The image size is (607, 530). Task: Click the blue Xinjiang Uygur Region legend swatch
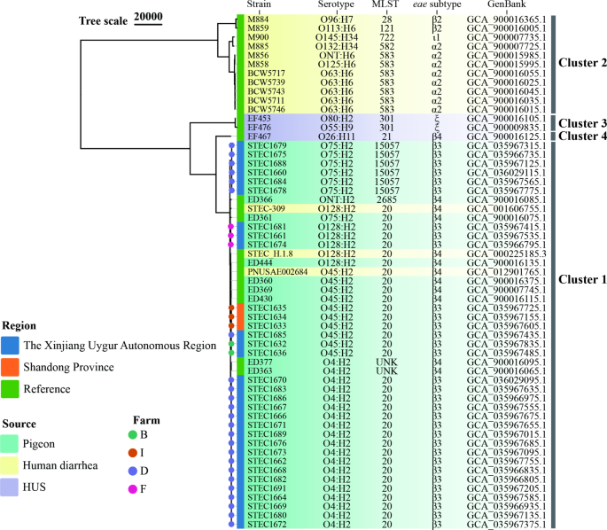10,346
